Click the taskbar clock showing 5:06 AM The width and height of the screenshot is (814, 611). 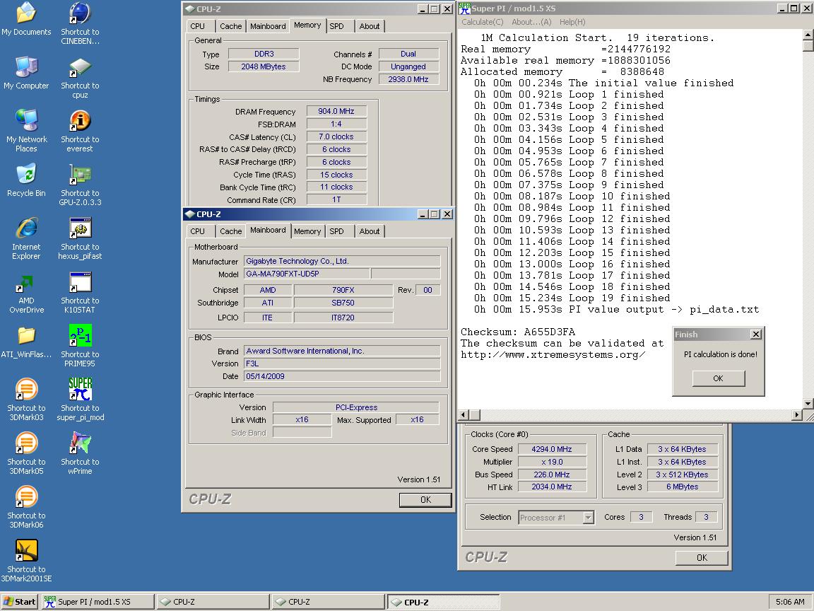pos(789,603)
